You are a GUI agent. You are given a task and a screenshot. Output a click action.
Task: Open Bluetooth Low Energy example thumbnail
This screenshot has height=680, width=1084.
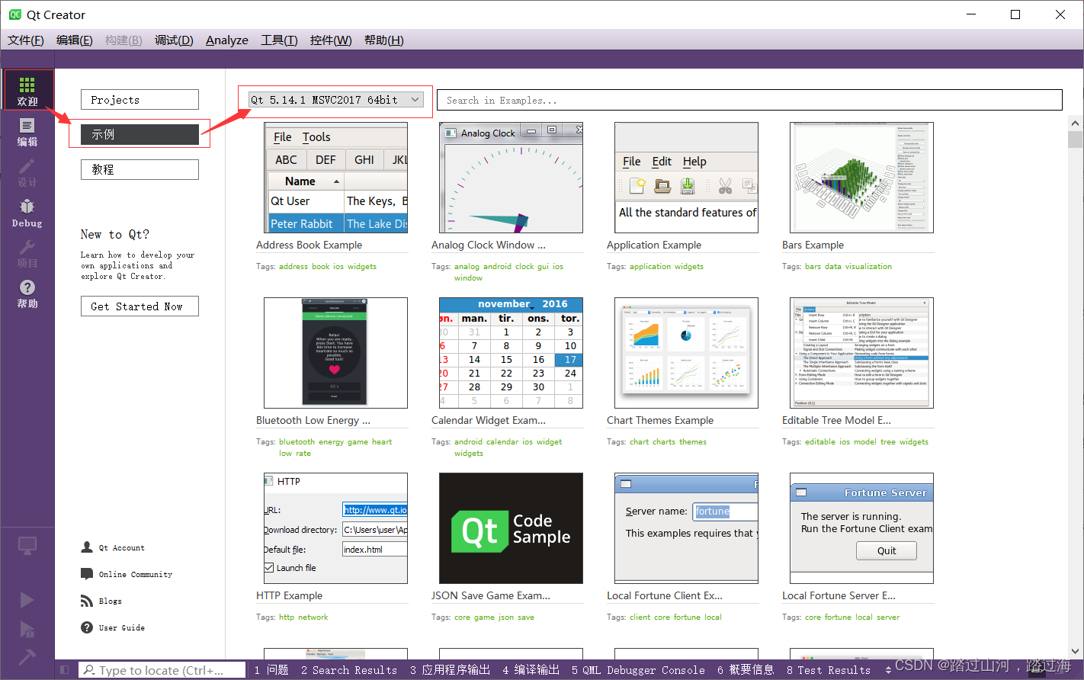click(x=335, y=353)
